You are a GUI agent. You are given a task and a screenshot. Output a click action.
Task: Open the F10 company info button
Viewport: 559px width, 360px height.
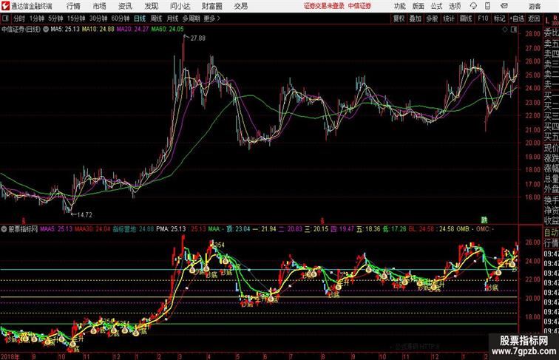click(x=483, y=18)
